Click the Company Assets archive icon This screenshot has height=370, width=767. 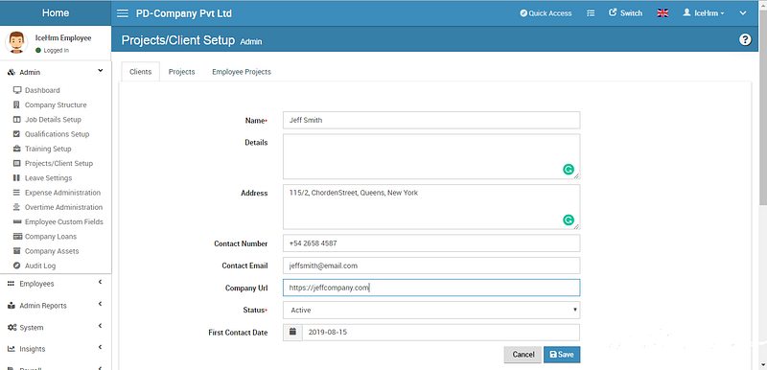click(17, 251)
